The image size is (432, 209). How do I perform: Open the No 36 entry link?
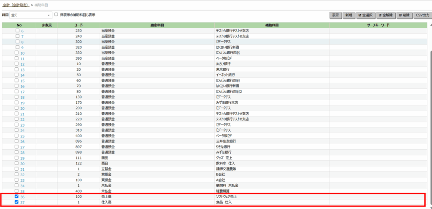tap(22, 197)
